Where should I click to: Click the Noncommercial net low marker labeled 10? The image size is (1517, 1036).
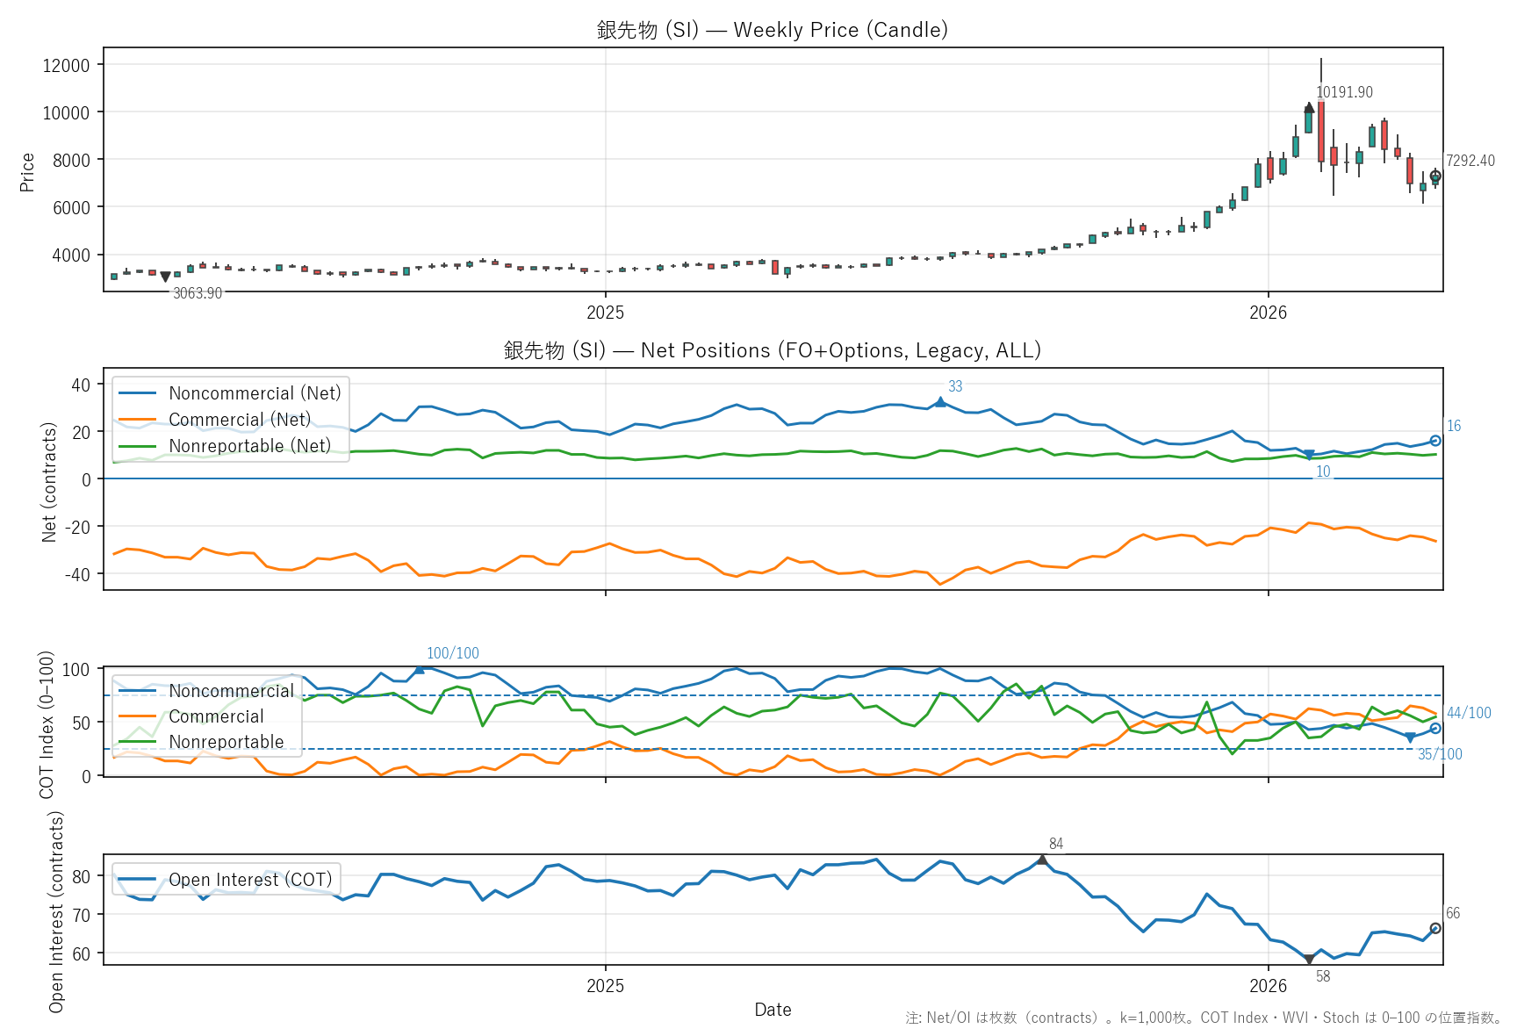click(x=1309, y=456)
